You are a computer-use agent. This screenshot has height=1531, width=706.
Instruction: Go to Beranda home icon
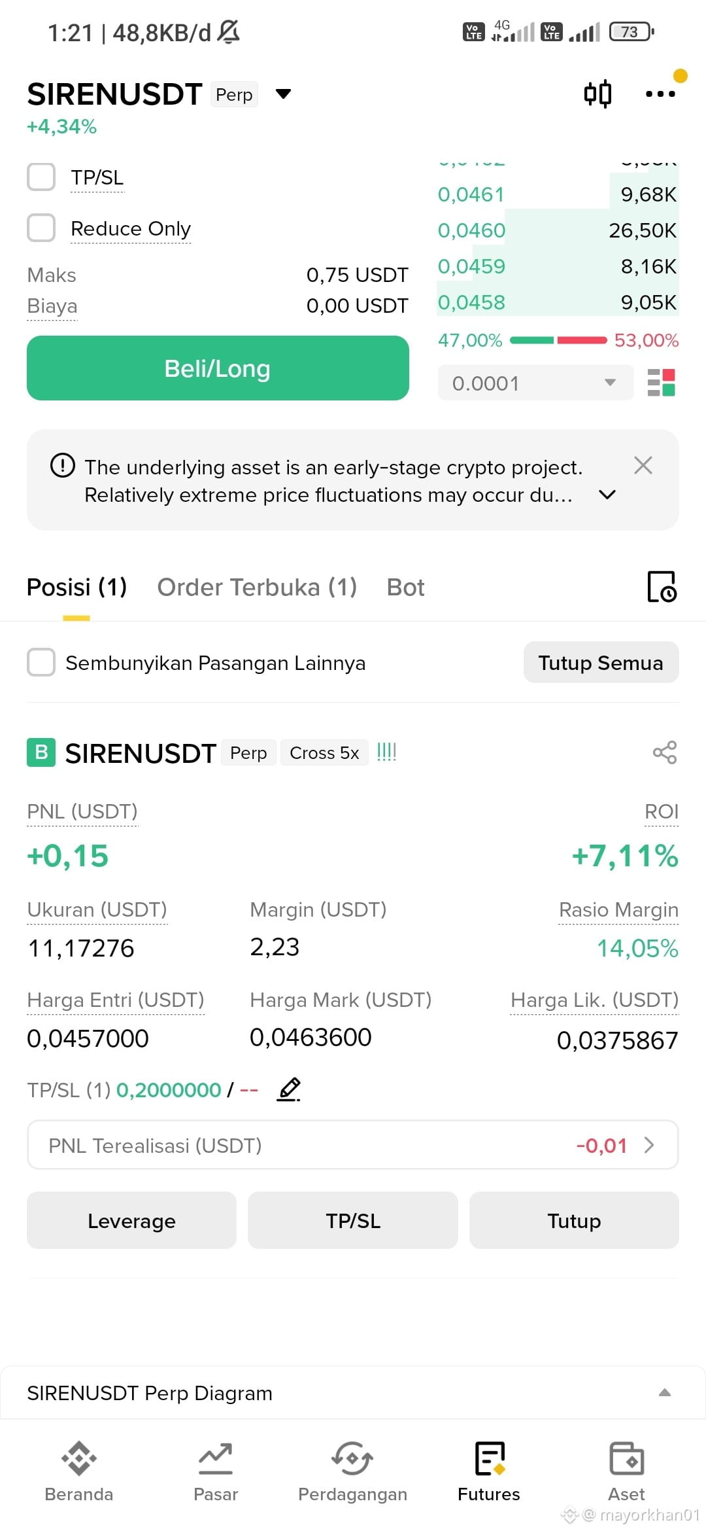[79, 1458]
